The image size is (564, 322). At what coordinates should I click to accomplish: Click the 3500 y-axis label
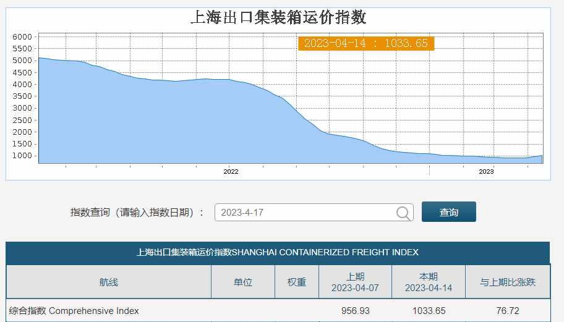tap(22, 96)
